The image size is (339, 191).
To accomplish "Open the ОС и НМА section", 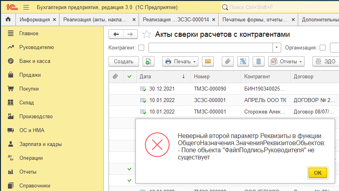I will point(32,130).
